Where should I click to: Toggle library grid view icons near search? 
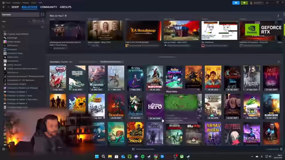43,15
